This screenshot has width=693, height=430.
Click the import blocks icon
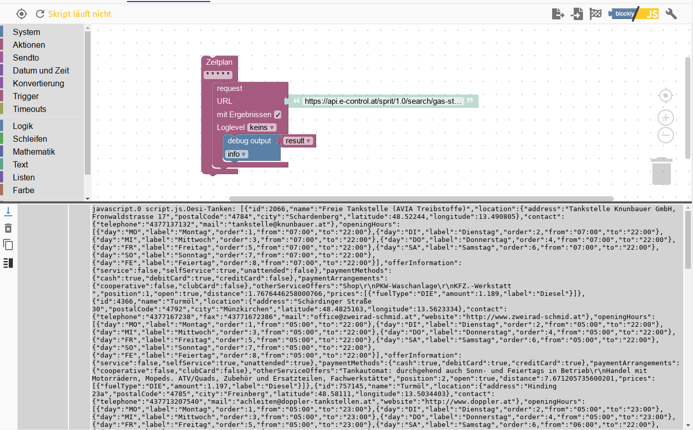click(x=577, y=14)
